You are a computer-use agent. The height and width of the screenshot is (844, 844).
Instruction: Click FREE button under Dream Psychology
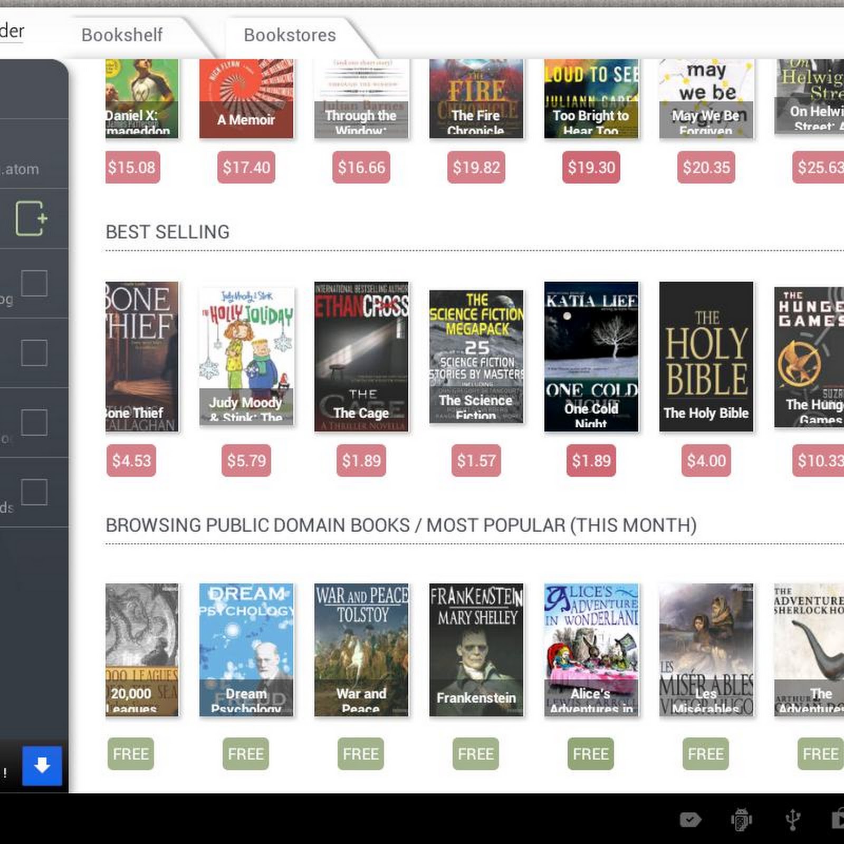tap(246, 754)
